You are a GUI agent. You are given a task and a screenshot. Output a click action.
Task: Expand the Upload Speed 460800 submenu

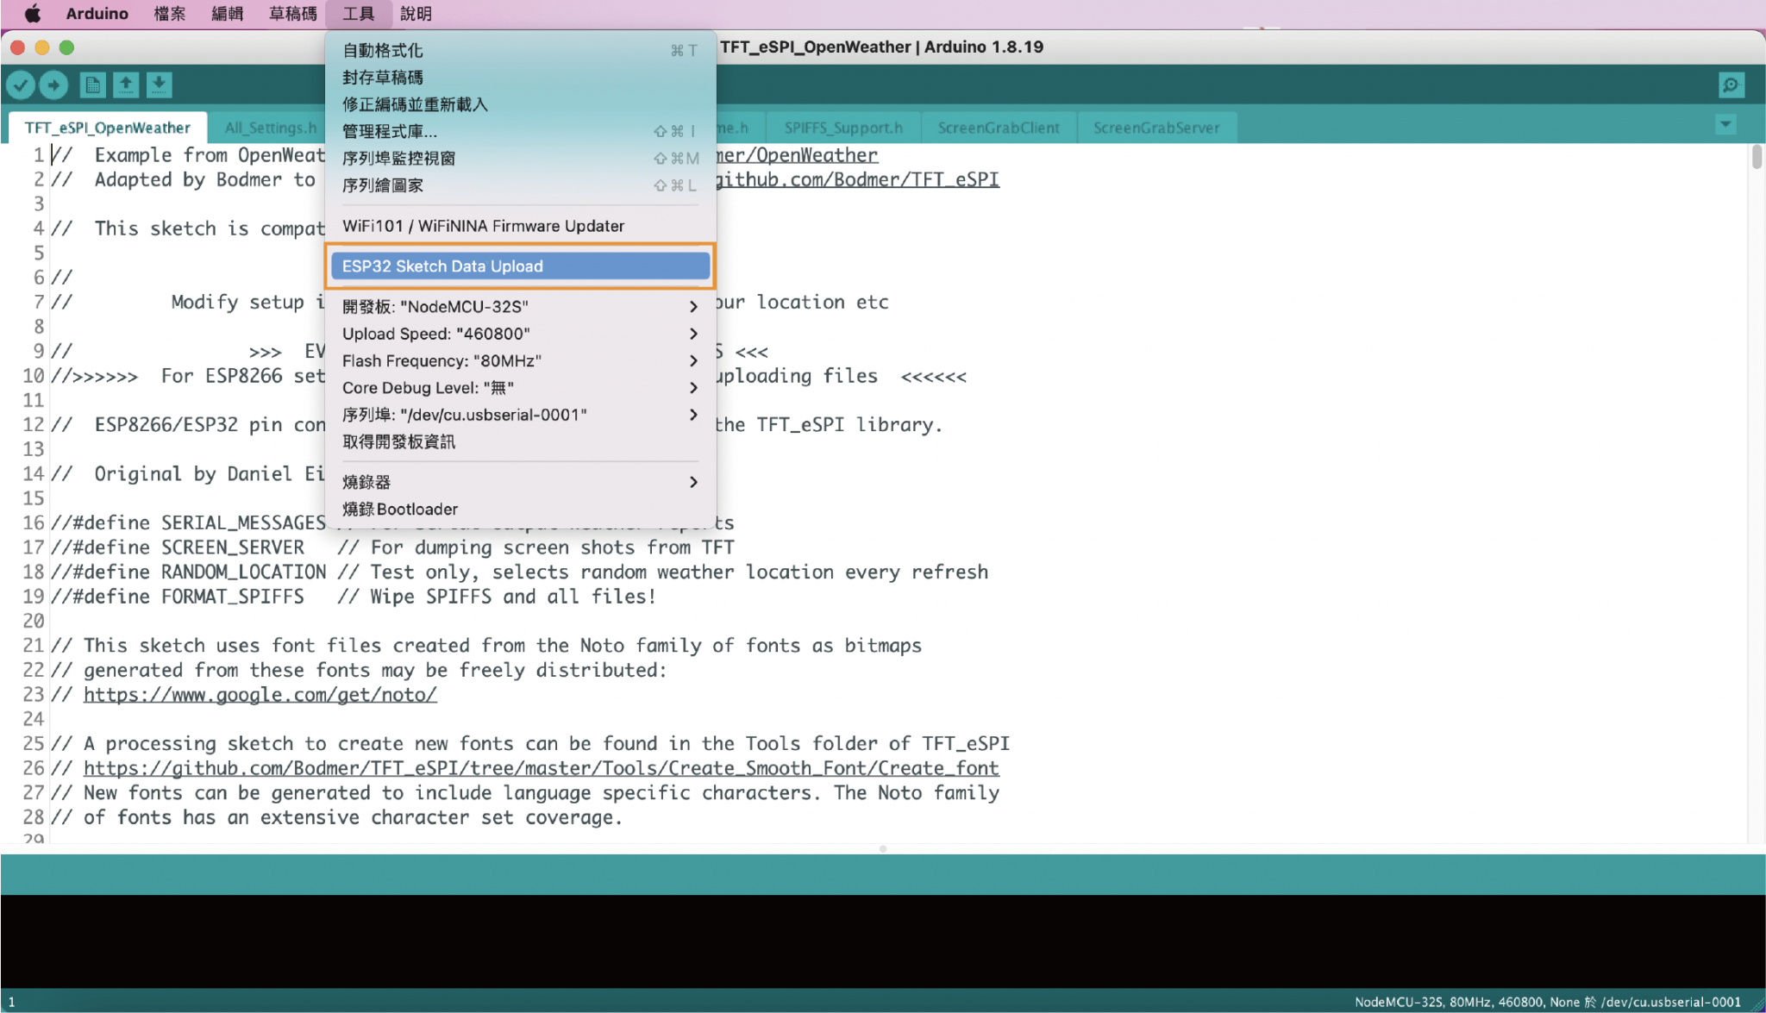pos(435,334)
